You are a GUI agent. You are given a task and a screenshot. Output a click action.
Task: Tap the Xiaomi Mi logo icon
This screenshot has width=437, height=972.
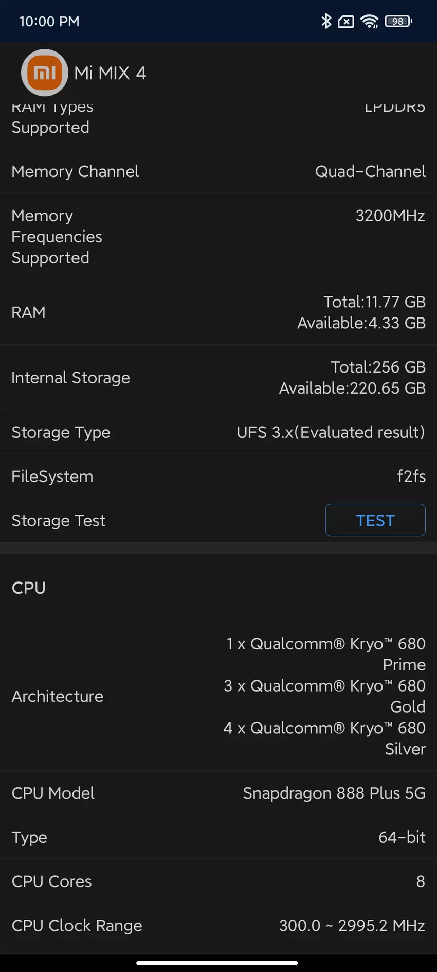45,73
